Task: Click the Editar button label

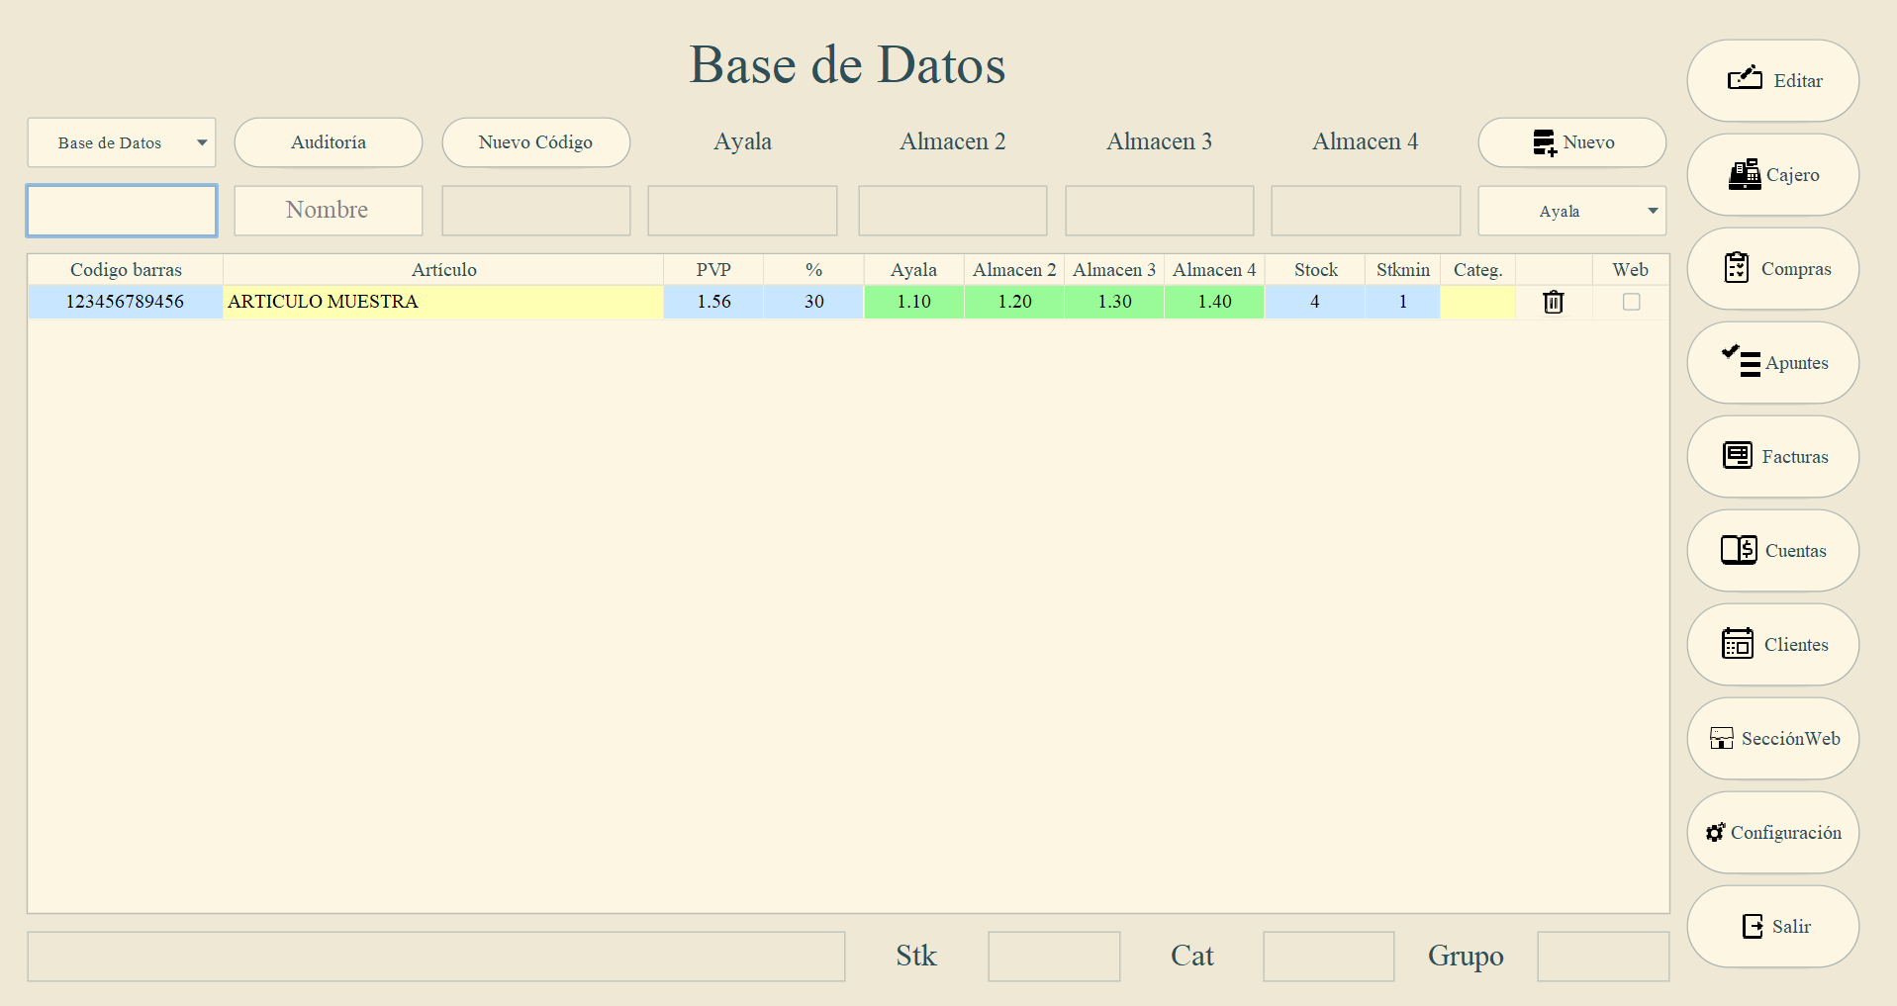Action: click(1798, 81)
